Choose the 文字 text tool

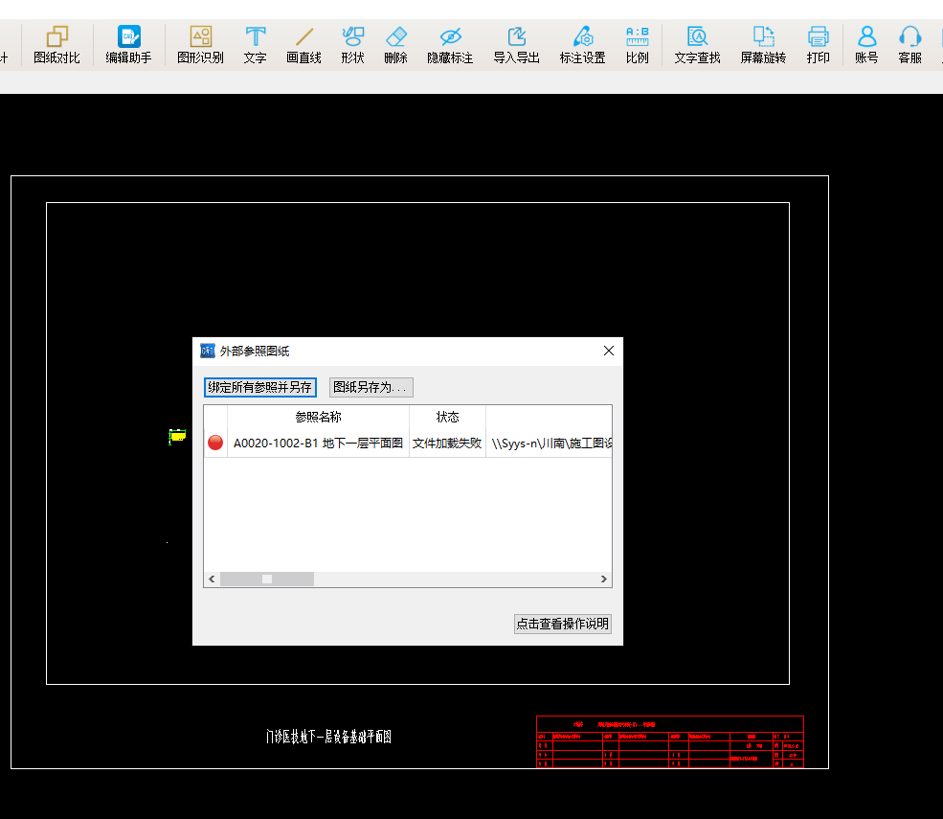(255, 45)
